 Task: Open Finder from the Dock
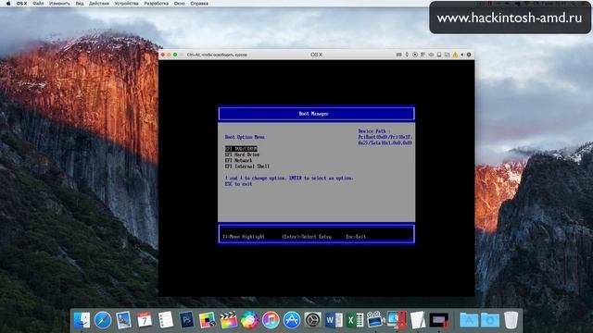point(82,320)
